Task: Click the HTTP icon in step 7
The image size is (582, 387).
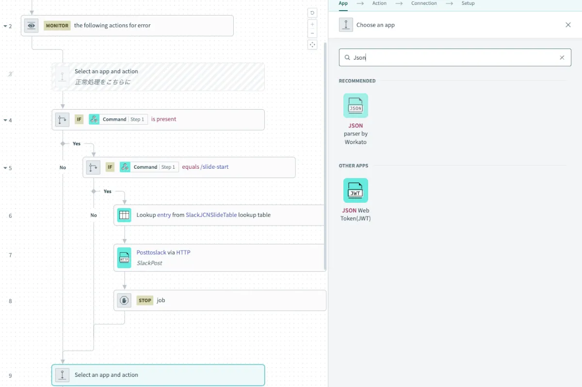Action: point(124,258)
